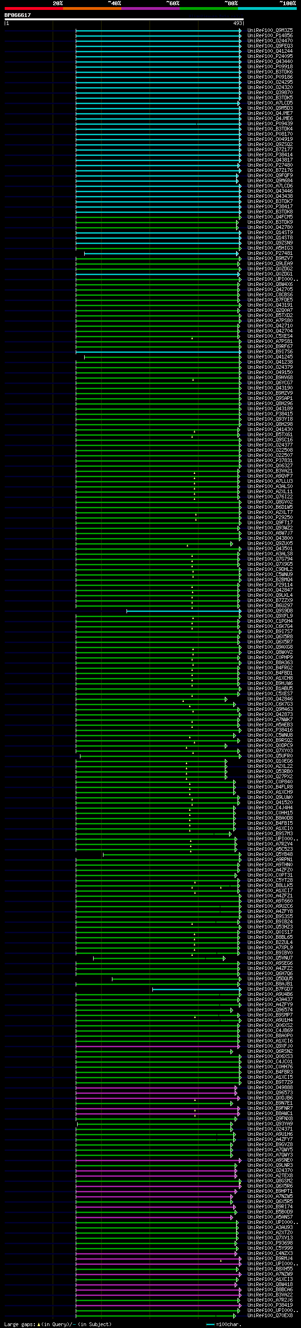
Task: Open hit UniRef100_A5HIG3
Action: tap(270, 248)
